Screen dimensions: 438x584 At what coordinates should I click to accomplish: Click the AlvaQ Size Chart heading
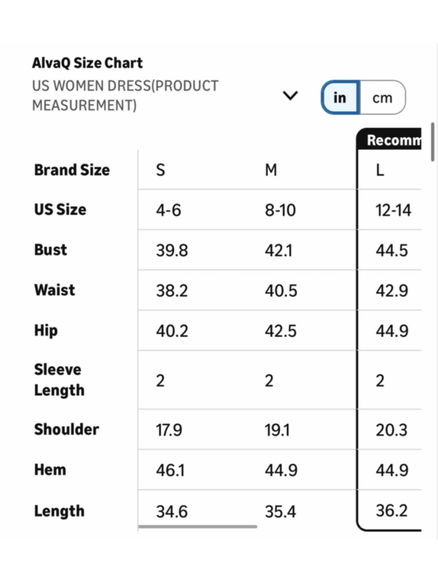pos(88,63)
